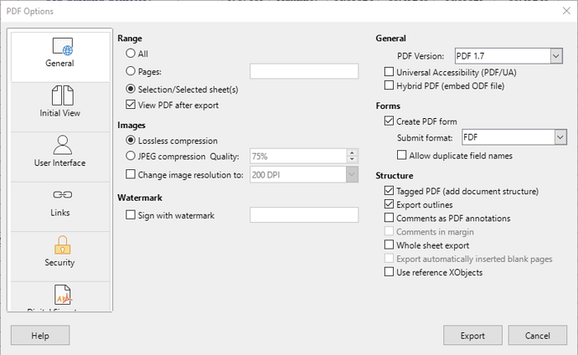Select the Pages range radio button
Viewport: 578px width, 355px height.
coord(131,70)
